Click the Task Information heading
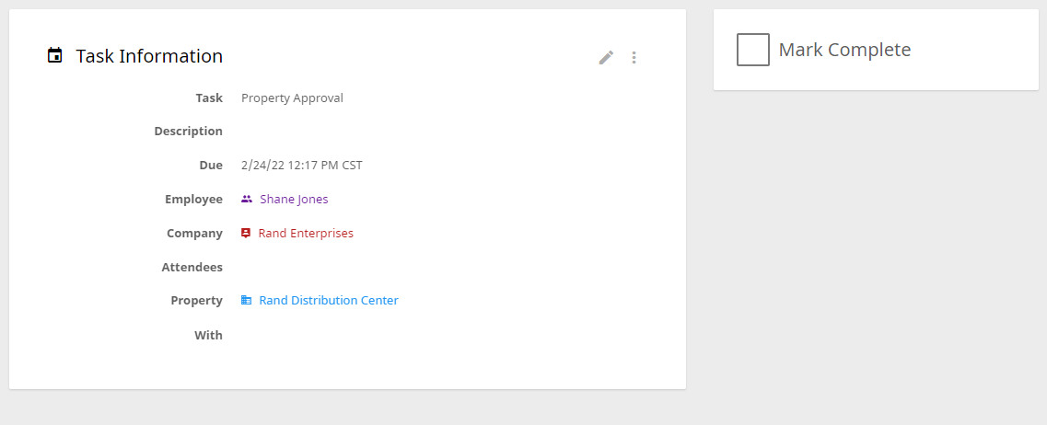Viewport: 1047px width, 425px height. (x=149, y=56)
